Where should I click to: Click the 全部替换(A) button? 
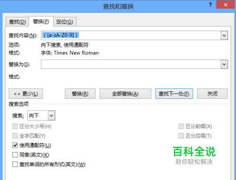tap(126, 94)
